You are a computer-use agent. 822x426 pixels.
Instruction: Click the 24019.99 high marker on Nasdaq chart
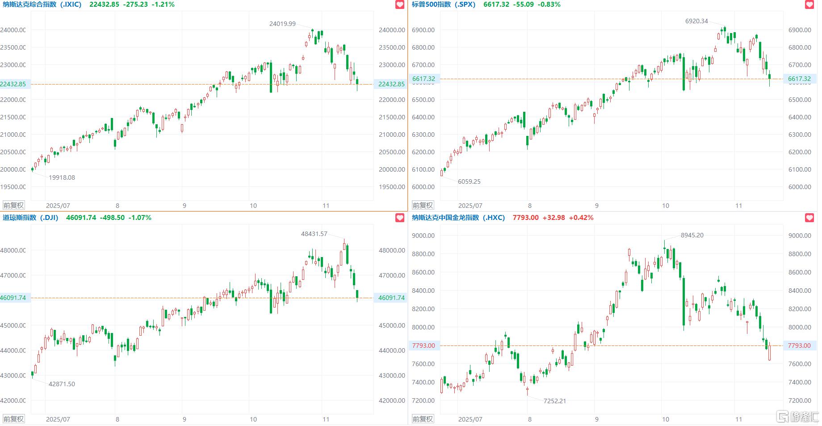click(x=282, y=24)
